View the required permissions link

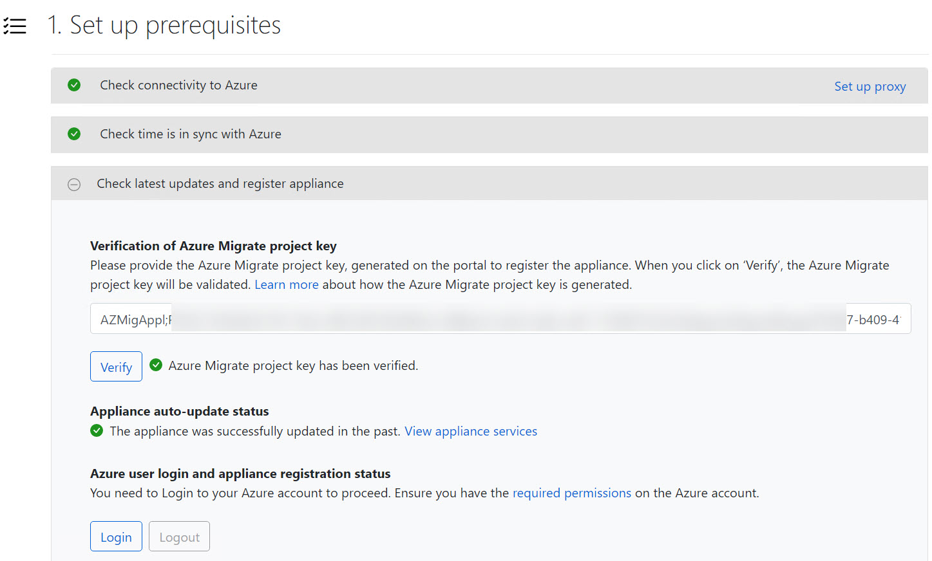tap(571, 493)
